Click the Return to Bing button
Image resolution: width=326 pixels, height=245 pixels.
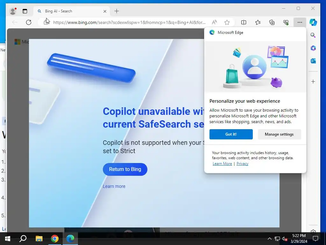point(125,169)
